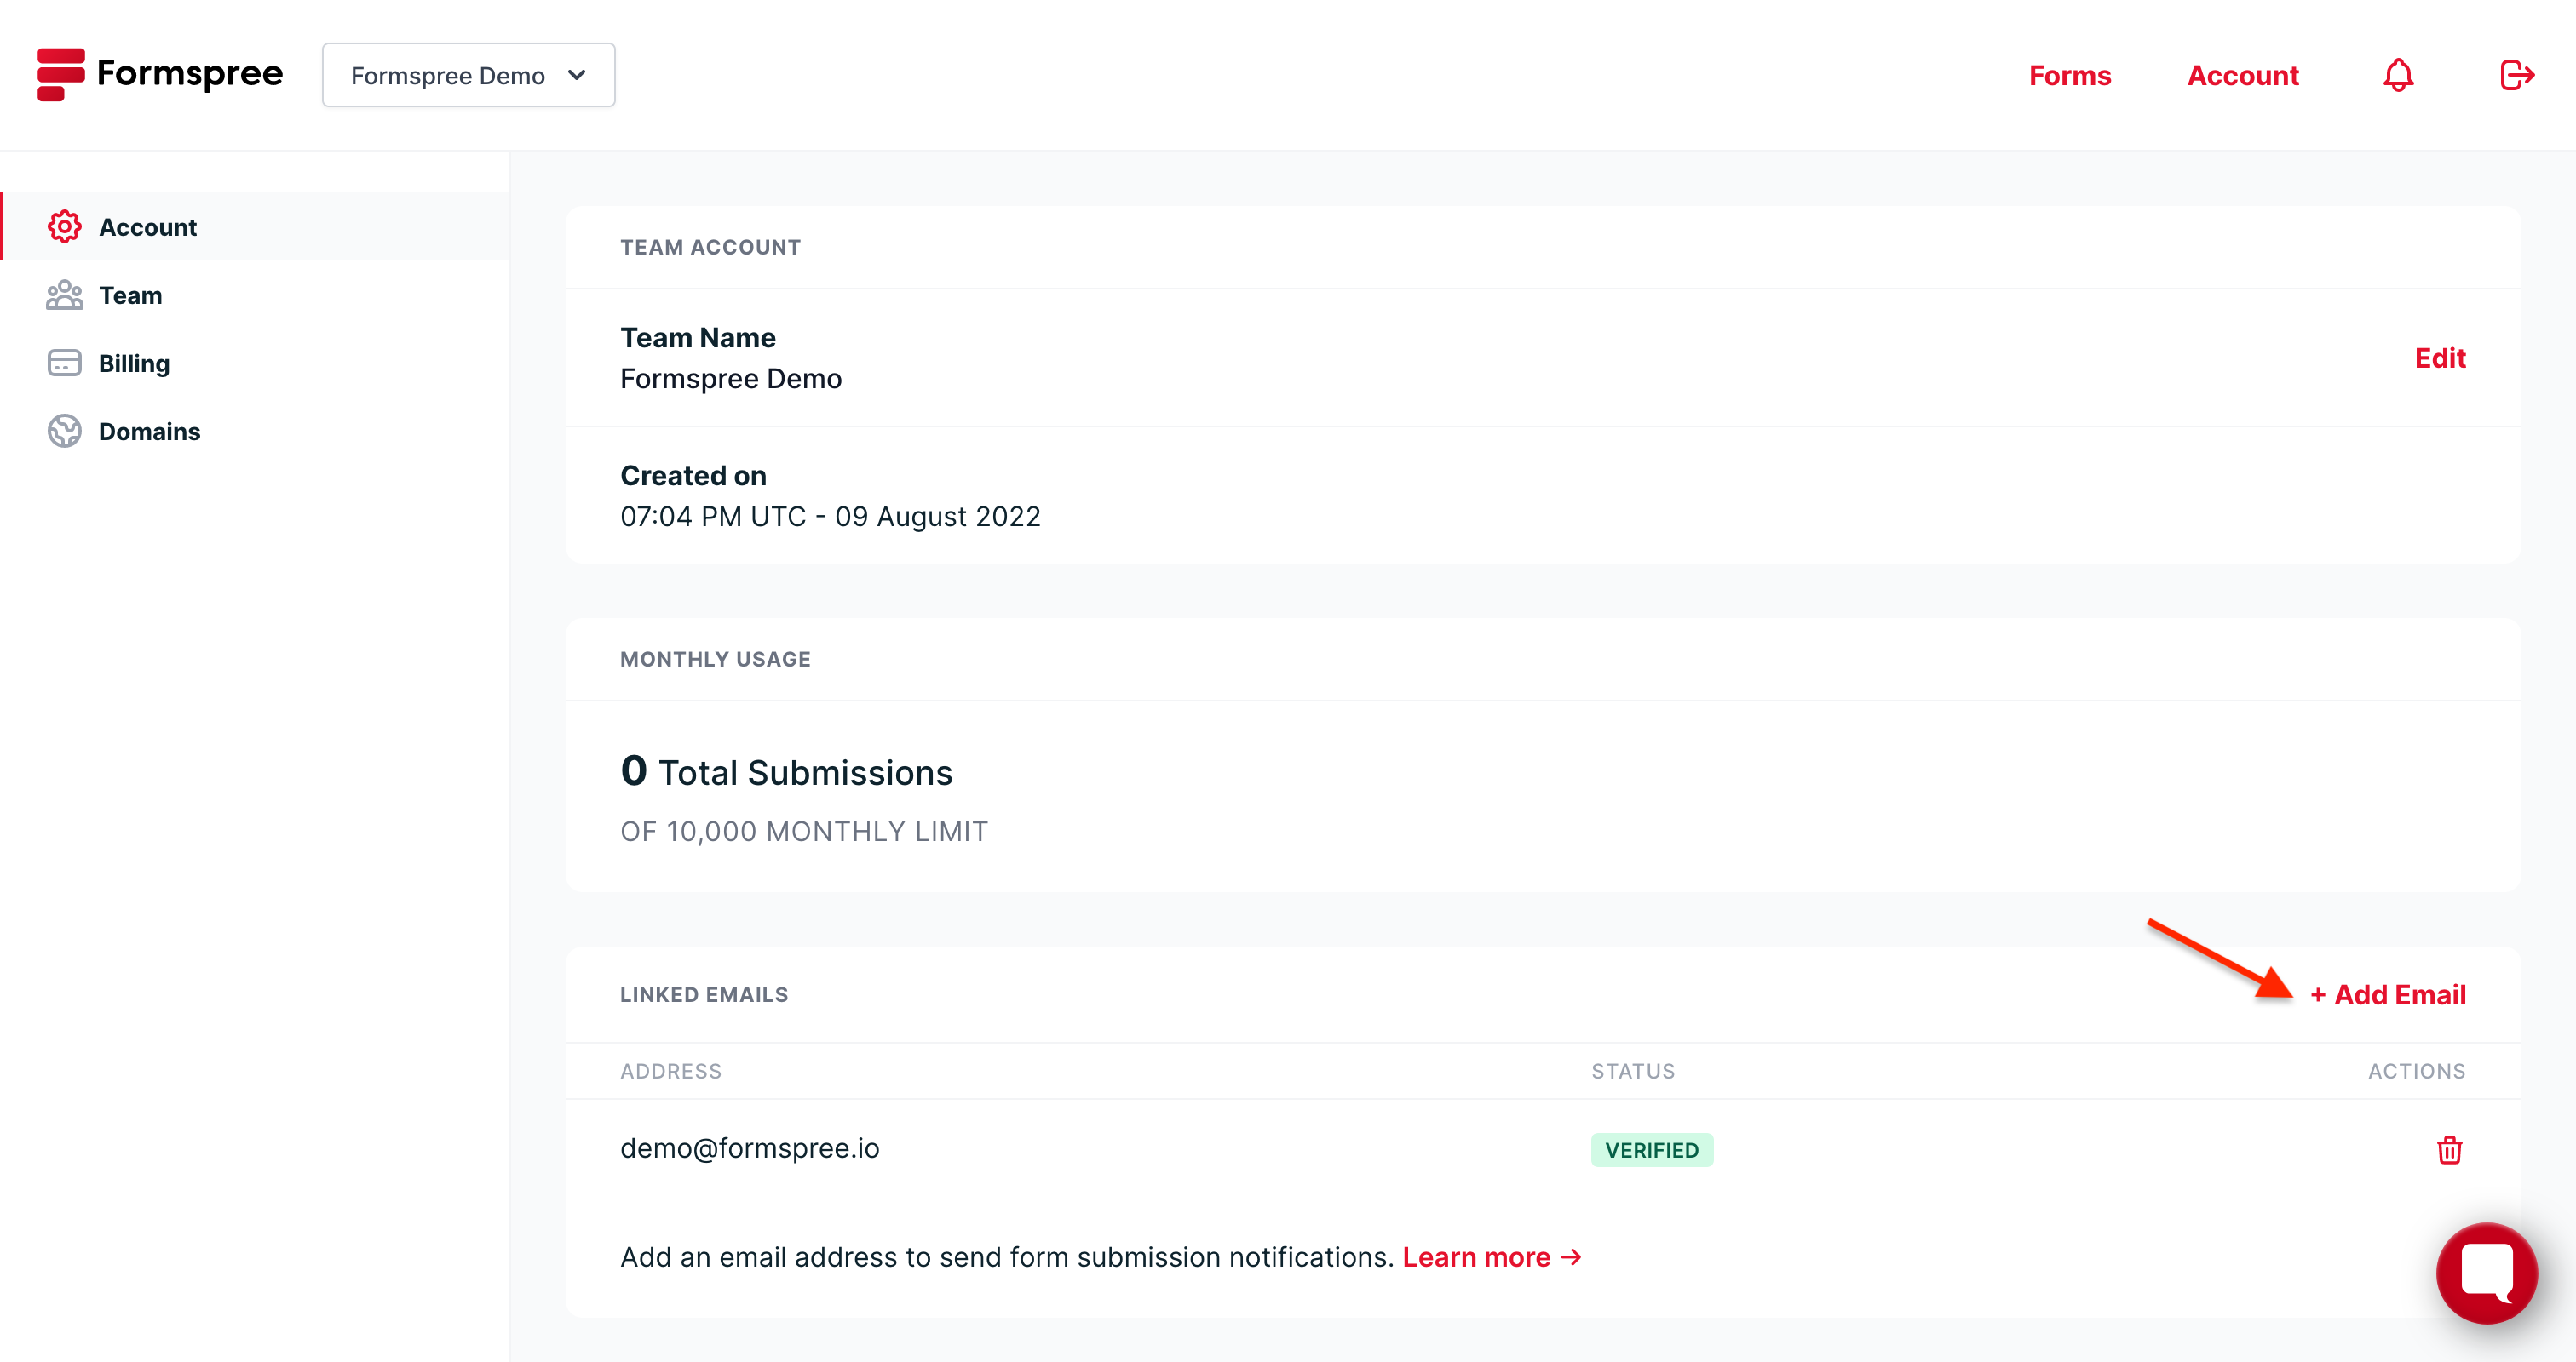Select the Account gear icon in sidebar
Viewport: 2576px width, 1362px height.
pos(64,226)
